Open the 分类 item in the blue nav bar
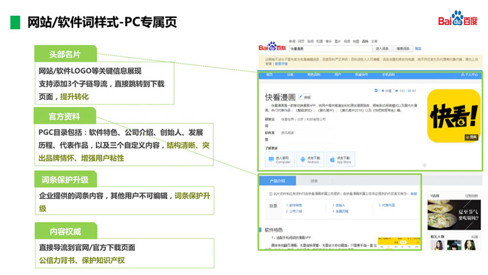488x275 pixels. click(290, 75)
